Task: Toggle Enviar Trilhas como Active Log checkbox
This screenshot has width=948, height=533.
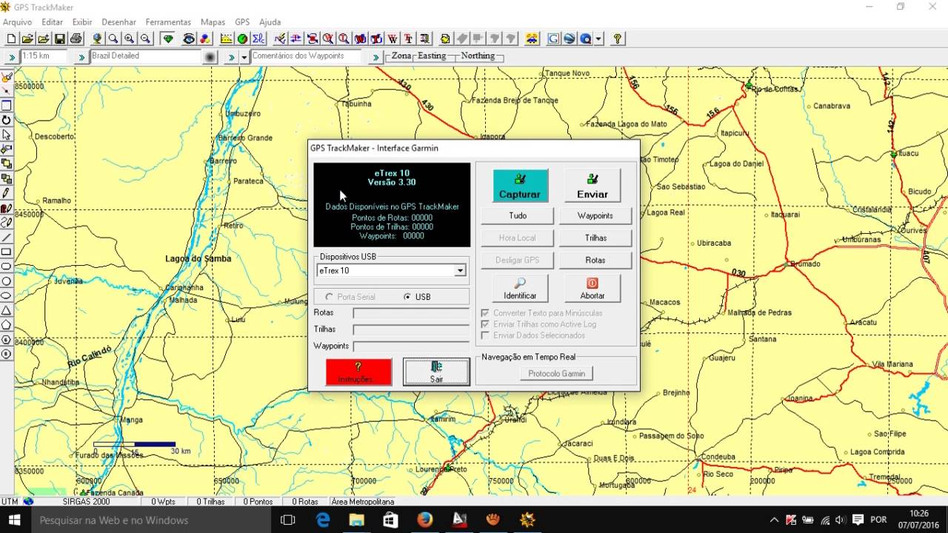Action: click(x=485, y=324)
